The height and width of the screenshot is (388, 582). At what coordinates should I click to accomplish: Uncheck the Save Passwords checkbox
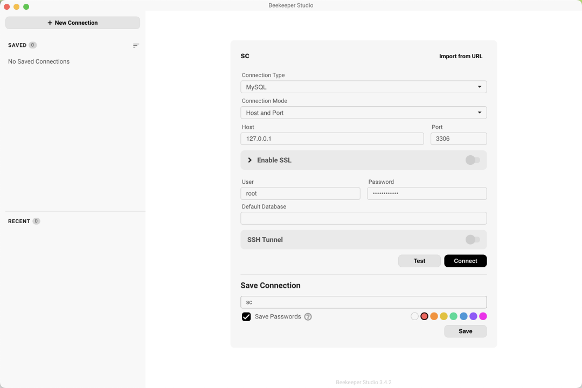tap(246, 317)
